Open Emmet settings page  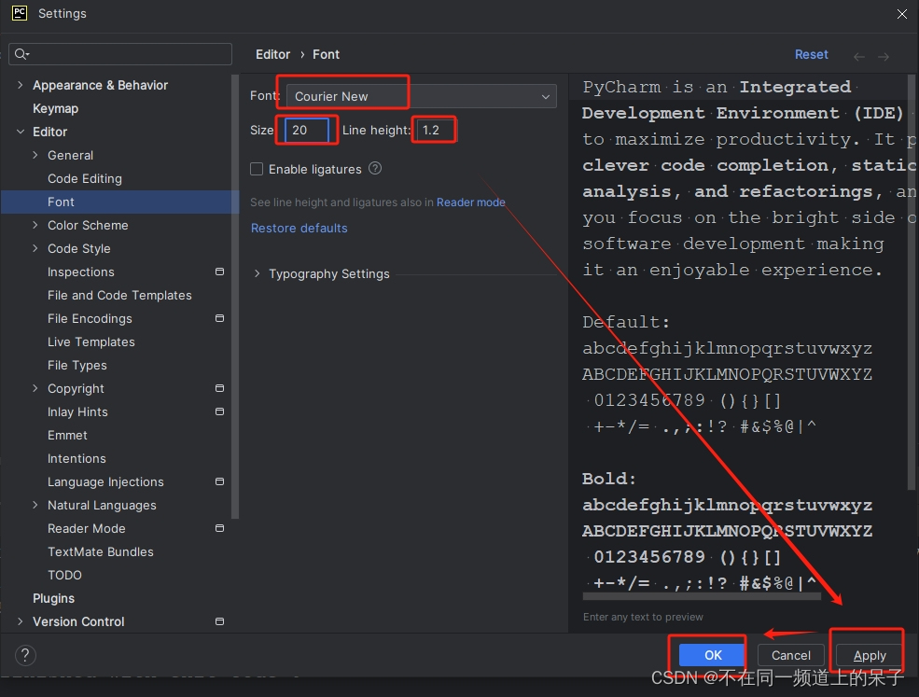(x=67, y=435)
